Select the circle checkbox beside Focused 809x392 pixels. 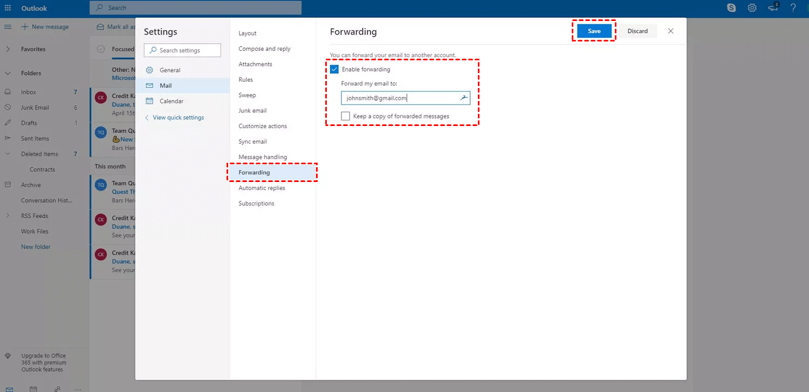[x=100, y=49]
